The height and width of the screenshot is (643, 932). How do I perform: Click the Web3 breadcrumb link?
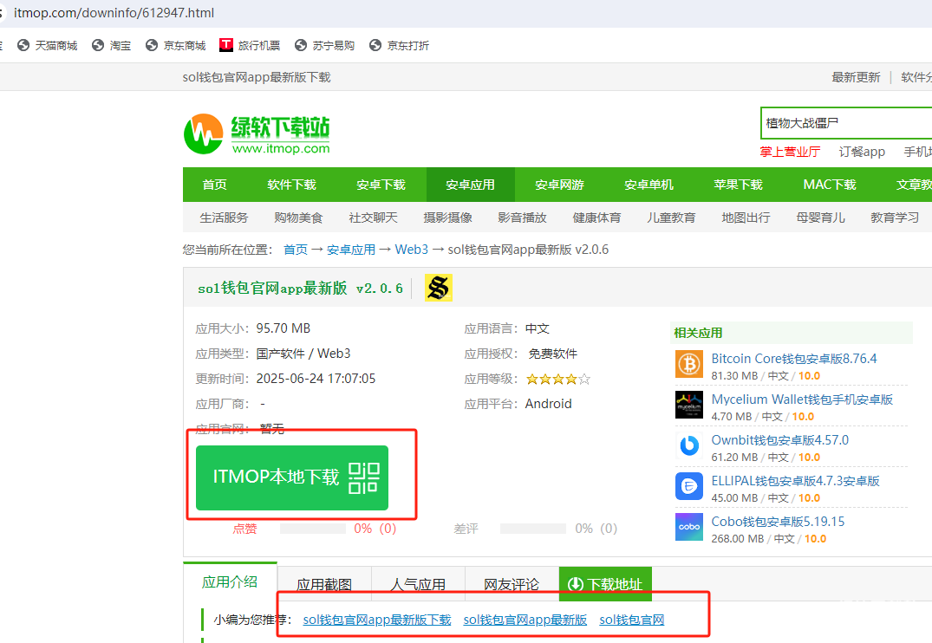[x=412, y=250]
